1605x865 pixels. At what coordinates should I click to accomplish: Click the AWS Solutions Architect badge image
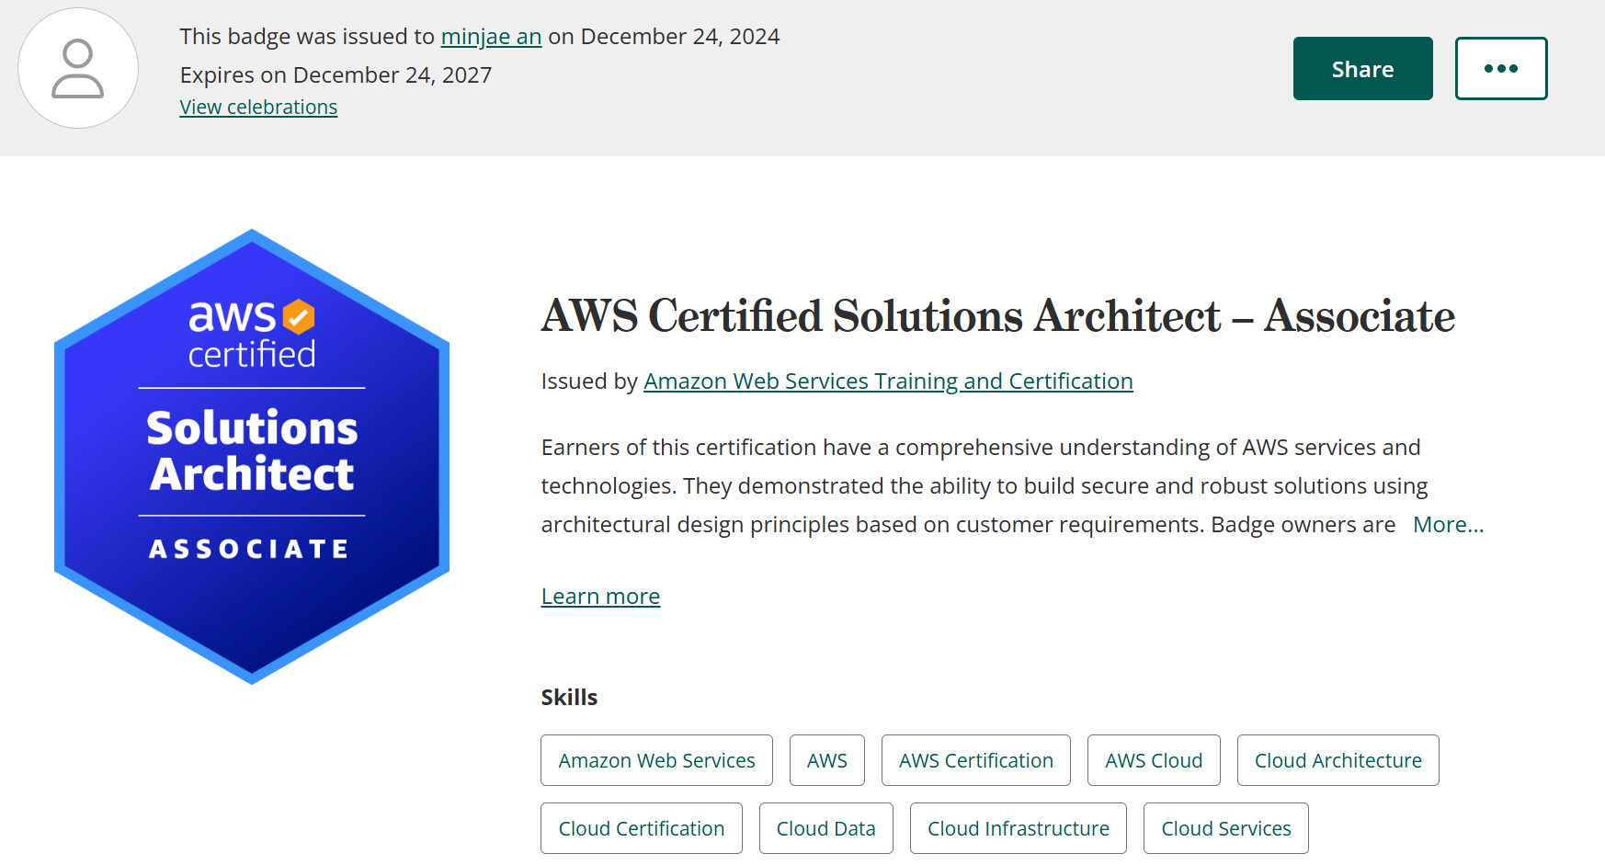click(252, 456)
